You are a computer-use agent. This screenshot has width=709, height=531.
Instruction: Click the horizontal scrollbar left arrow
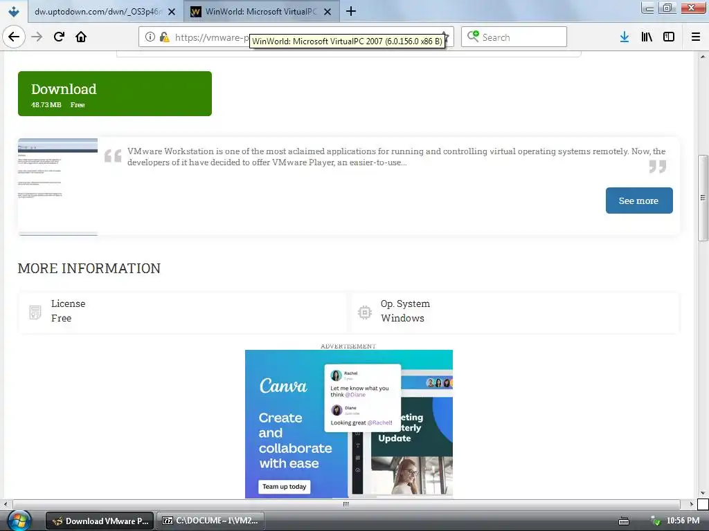tap(6, 504)
